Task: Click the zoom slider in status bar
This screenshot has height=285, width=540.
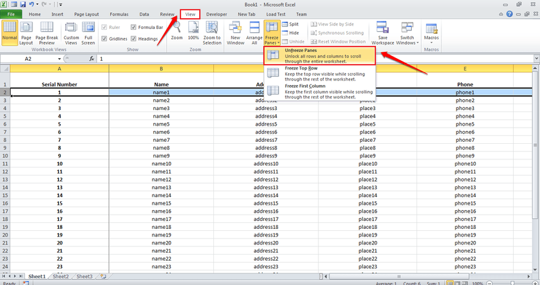Action: [x=512, y=283]
